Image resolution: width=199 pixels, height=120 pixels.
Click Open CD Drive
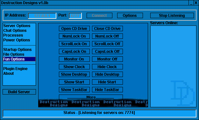click(74, 29)
